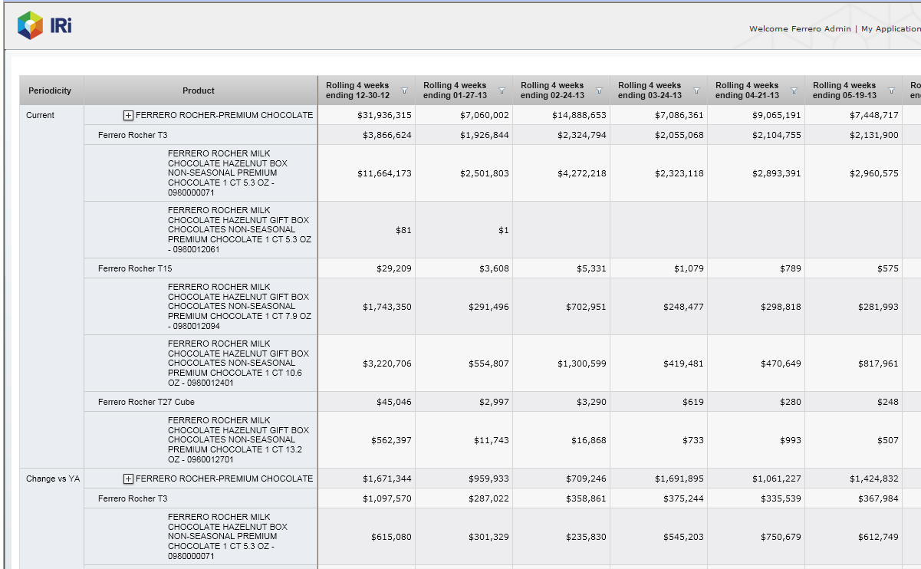
Task: Expand Ferrero Rocher-Premium Chocolate in Change vs YA section
Action: pyautogui.click(x=128, y=479)
